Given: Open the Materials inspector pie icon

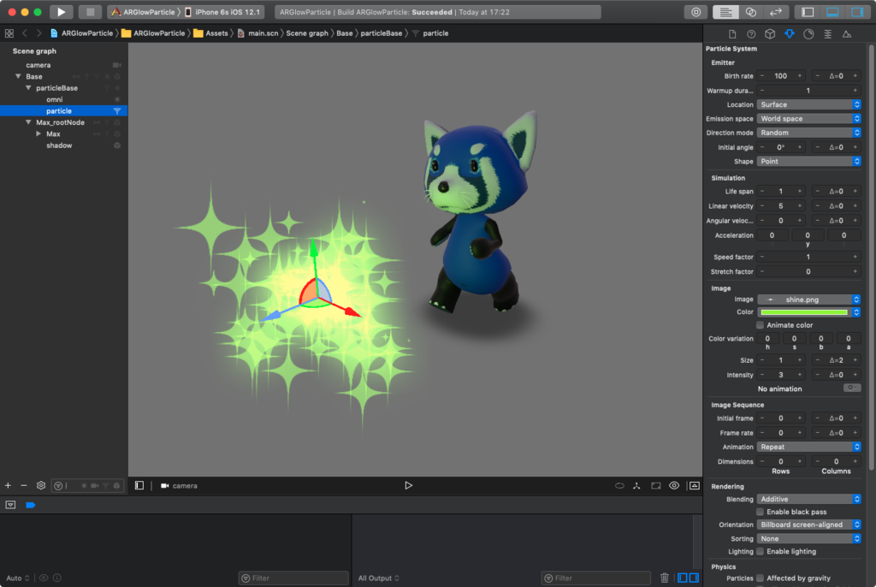Looking at the screenshot, I should pos(808,34).
